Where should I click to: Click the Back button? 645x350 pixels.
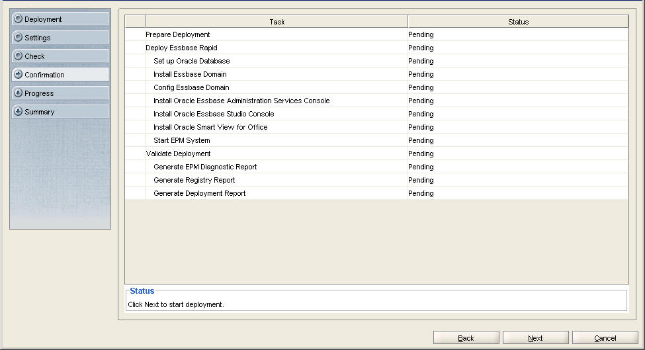tap(466, 337)
